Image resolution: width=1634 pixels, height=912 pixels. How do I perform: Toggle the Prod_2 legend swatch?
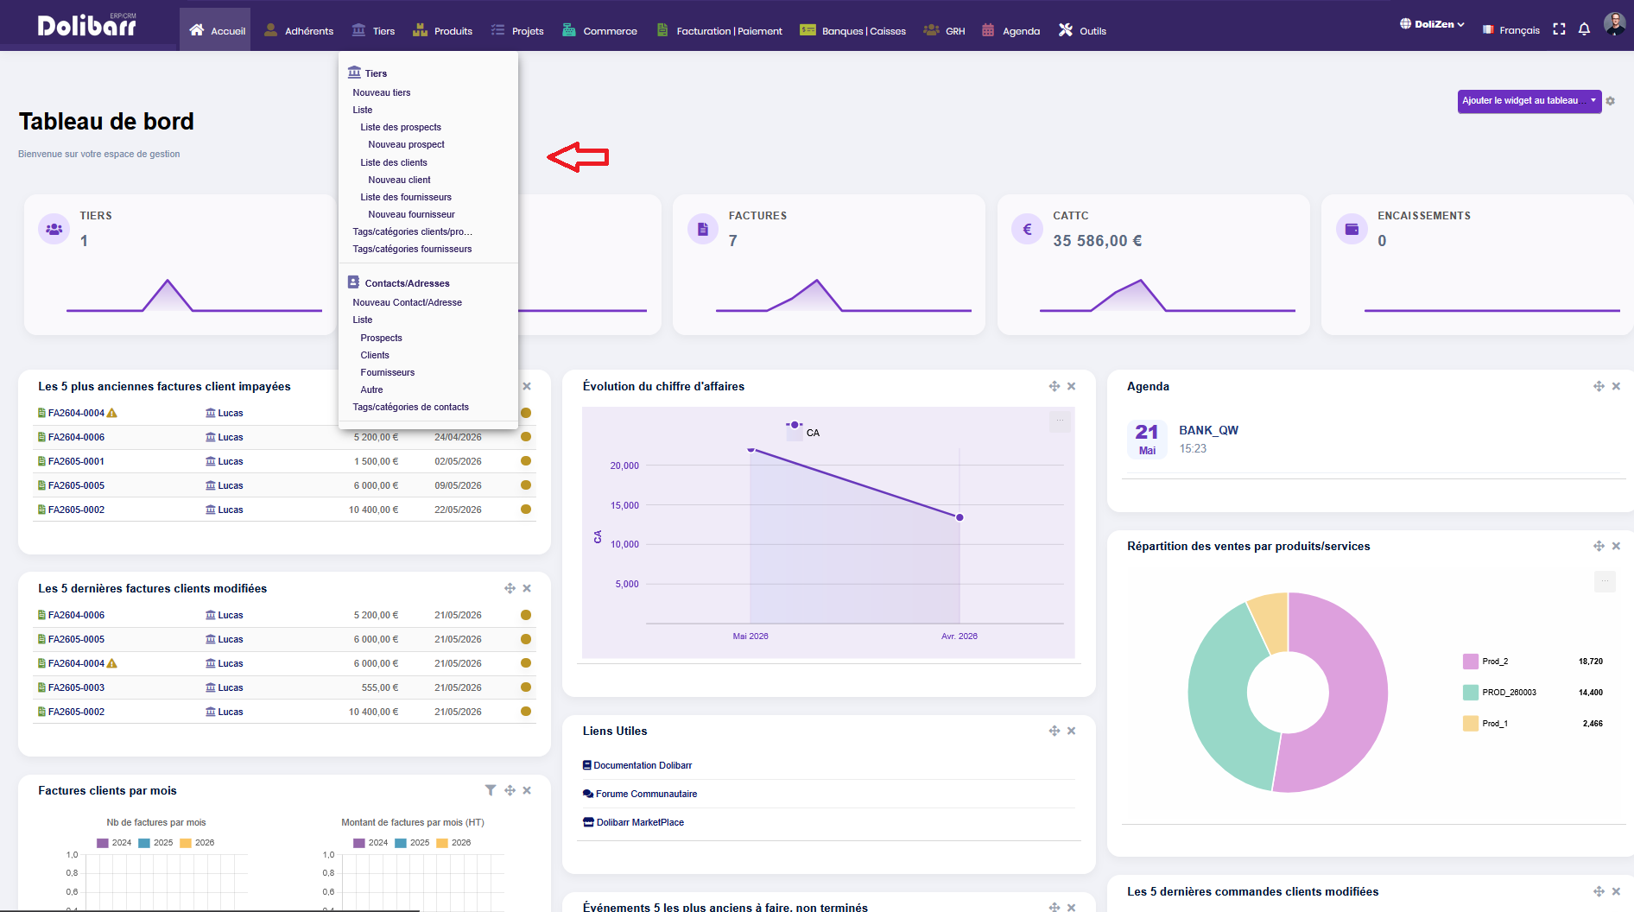(1471, 662)
